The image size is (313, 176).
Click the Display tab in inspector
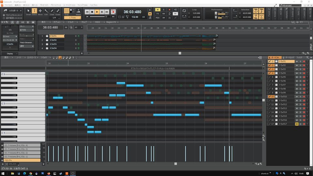pyautogui.click(x=10, y=54)
